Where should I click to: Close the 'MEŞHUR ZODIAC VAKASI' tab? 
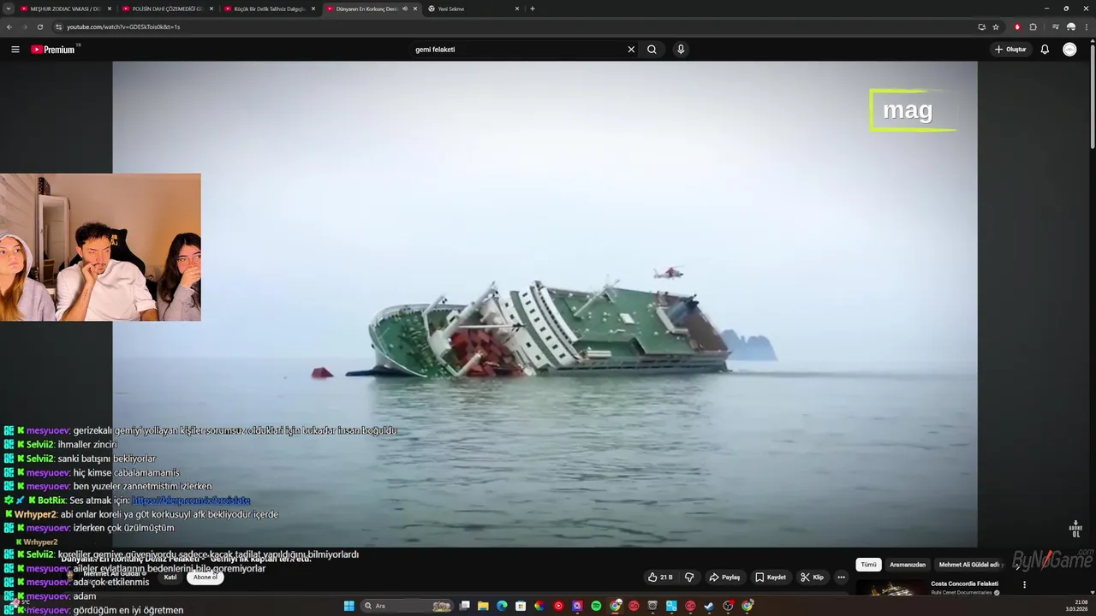pos(110,9)
